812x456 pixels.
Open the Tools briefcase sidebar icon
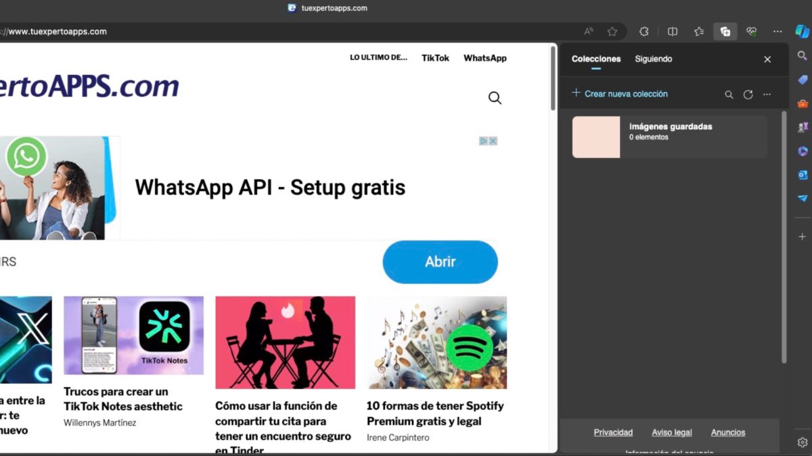(x=803, y=103)
